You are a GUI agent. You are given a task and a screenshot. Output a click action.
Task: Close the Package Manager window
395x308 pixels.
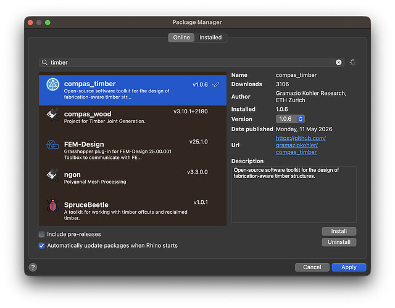[30, 23]
